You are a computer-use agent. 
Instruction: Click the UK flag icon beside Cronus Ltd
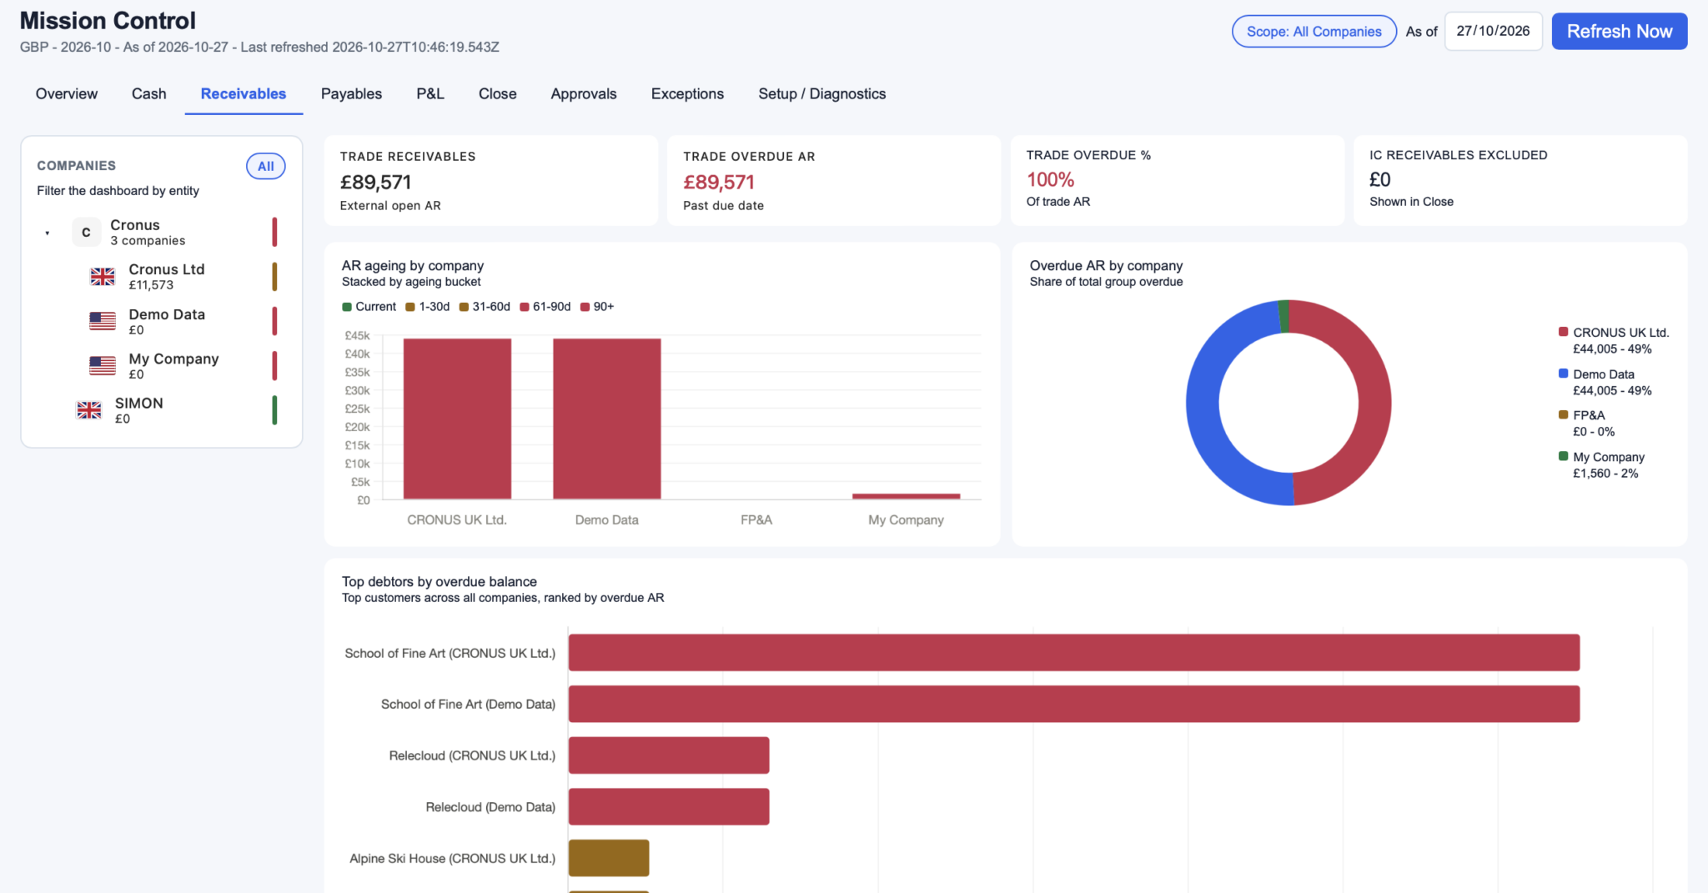pos(103,277)
